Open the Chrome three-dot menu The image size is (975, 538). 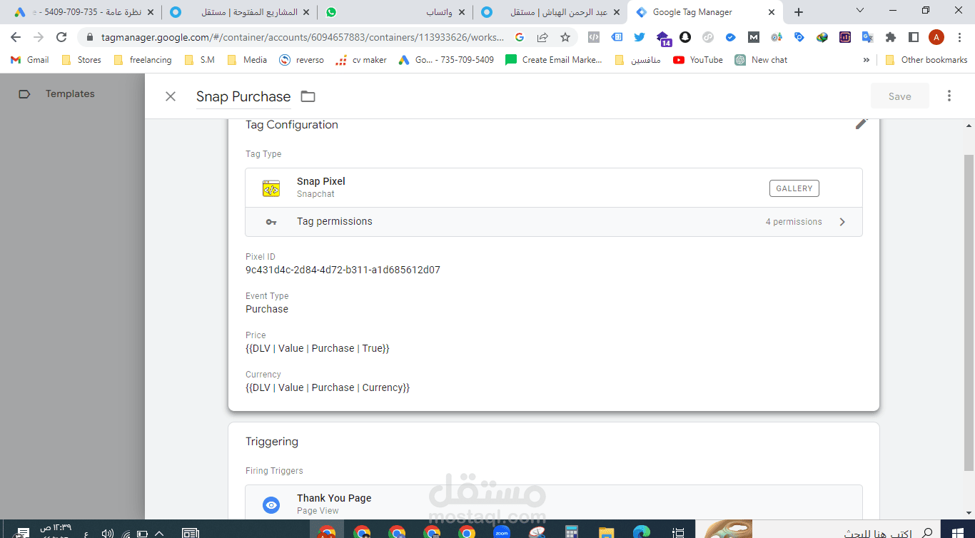tap(959, 37)
